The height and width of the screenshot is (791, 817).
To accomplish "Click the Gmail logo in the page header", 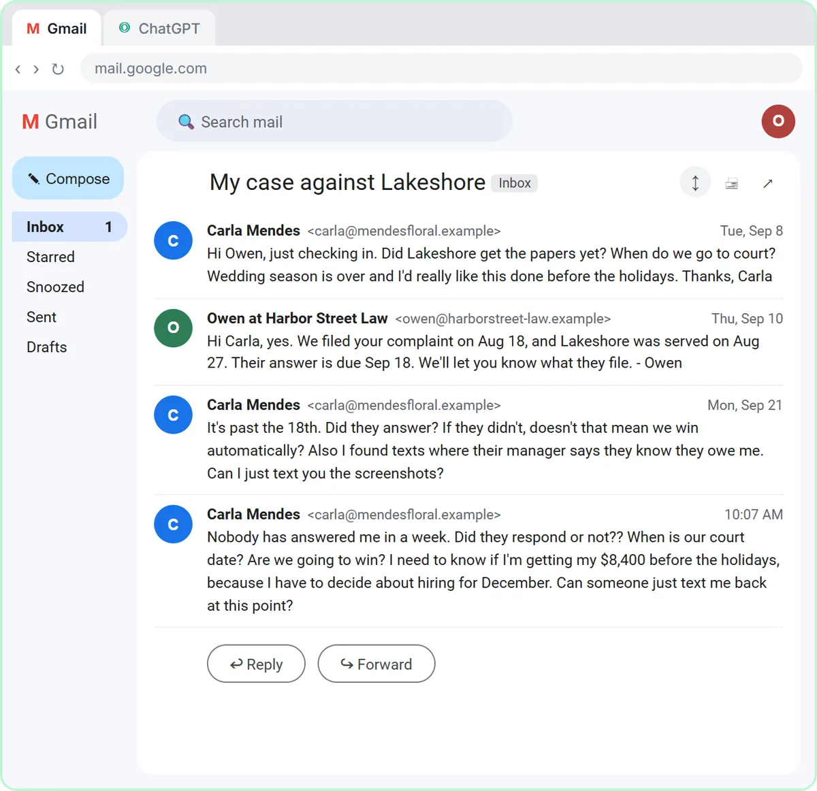I will (60, 122).
